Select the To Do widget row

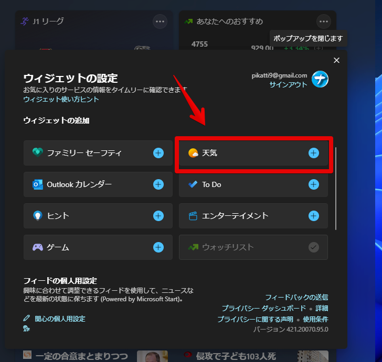pyautogui.click(x=253, y=184)
